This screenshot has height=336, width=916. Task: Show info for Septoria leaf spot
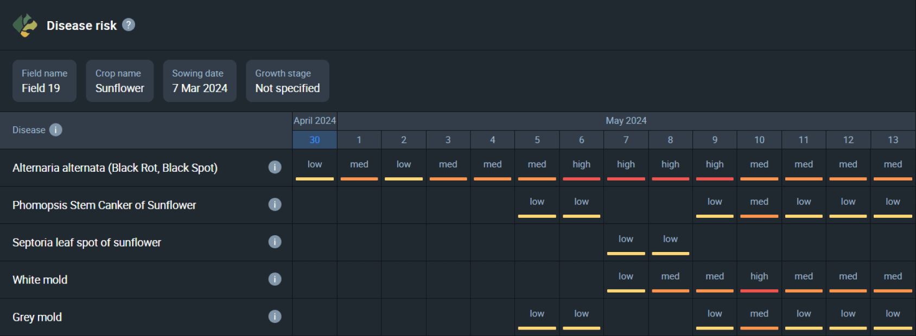pos(275,242)
